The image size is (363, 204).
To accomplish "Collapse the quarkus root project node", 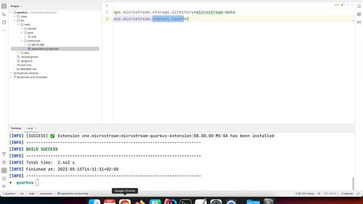I will (11, 12).
